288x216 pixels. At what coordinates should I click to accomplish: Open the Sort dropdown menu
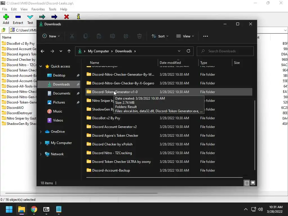pyautogui.click(x=160, y=36)
